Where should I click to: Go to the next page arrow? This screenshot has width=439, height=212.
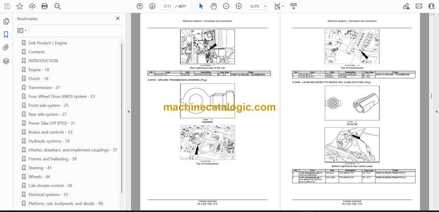(152, 6)
